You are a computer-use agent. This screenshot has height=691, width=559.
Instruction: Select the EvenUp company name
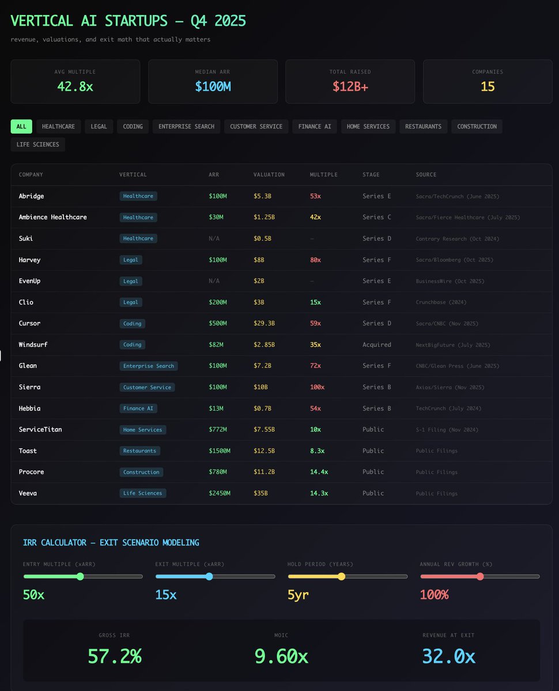tap(30, 281)
